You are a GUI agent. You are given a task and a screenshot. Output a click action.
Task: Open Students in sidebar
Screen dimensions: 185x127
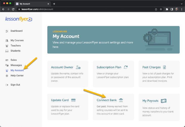coord(15,51)
